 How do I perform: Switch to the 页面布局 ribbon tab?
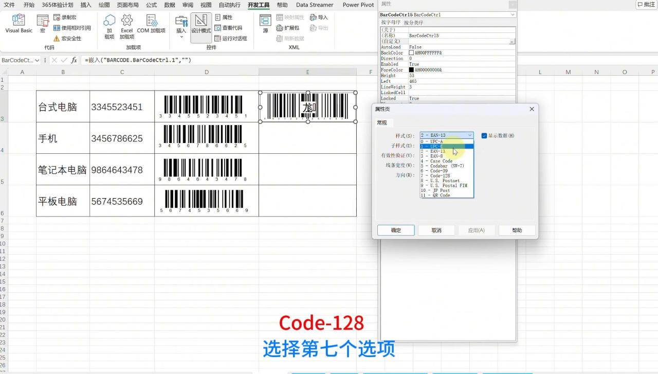click(127, 5)
